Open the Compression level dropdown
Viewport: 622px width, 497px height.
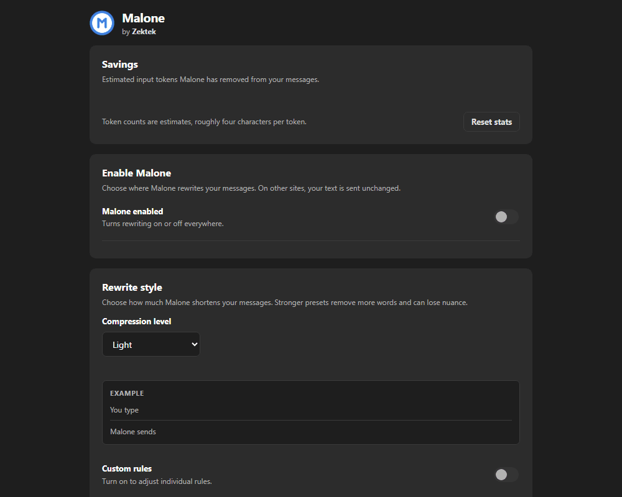pos(151,344)
